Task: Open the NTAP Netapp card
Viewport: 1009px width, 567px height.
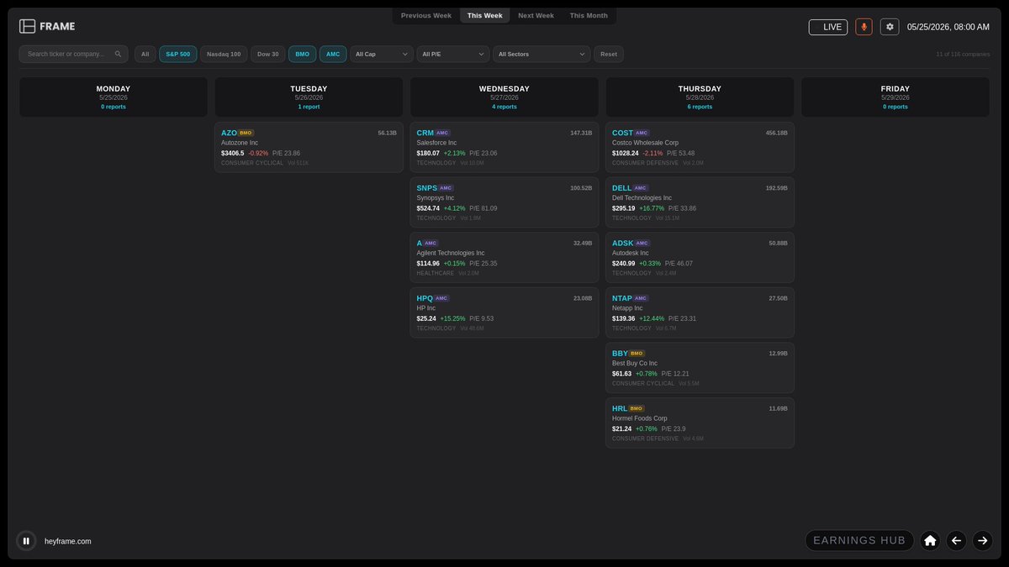Action: click(700, 312)
